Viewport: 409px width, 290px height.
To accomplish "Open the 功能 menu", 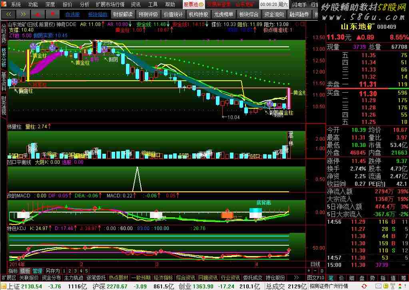I will pos(33,4).
